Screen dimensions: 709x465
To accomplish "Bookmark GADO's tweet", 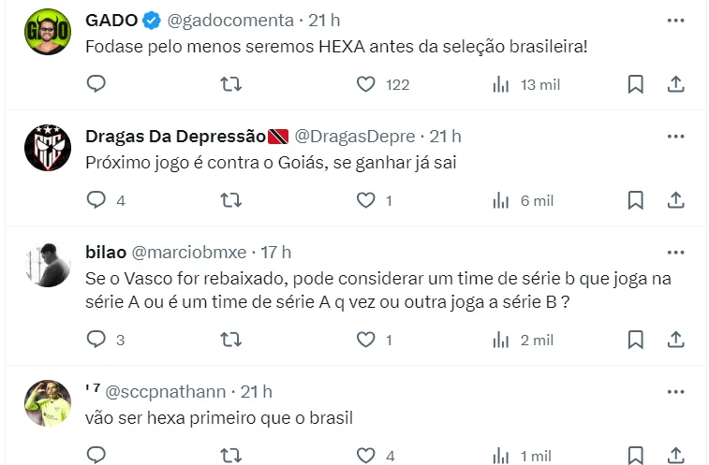I will (x=635, y=84).
